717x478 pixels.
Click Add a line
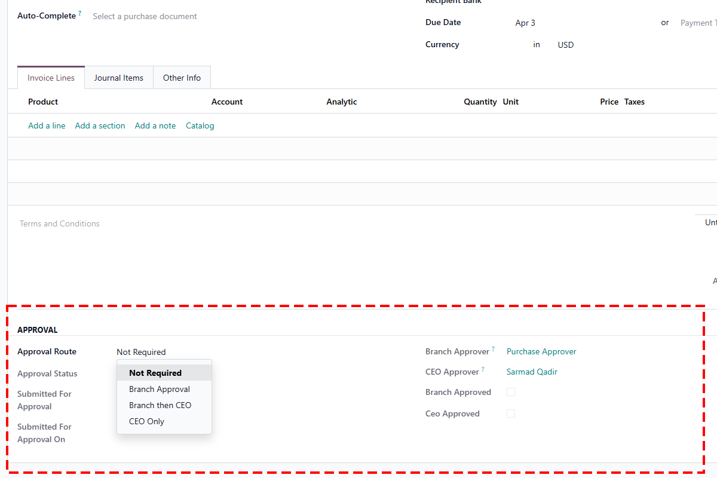(x=47, y=125)
